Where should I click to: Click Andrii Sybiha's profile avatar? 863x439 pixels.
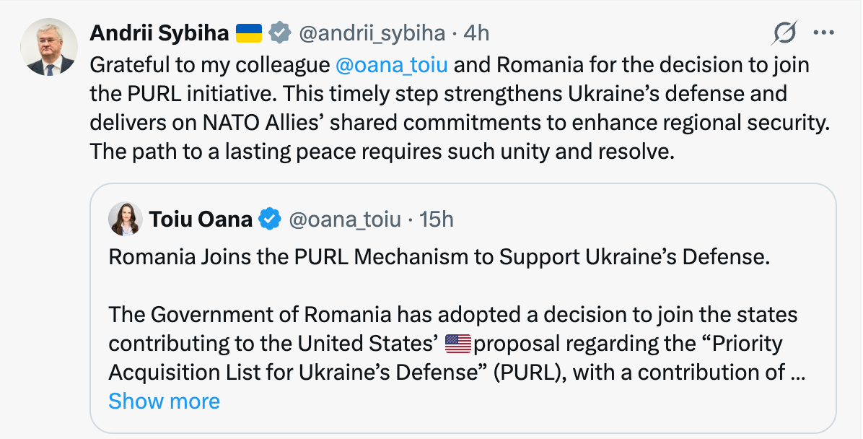[49, 48]
